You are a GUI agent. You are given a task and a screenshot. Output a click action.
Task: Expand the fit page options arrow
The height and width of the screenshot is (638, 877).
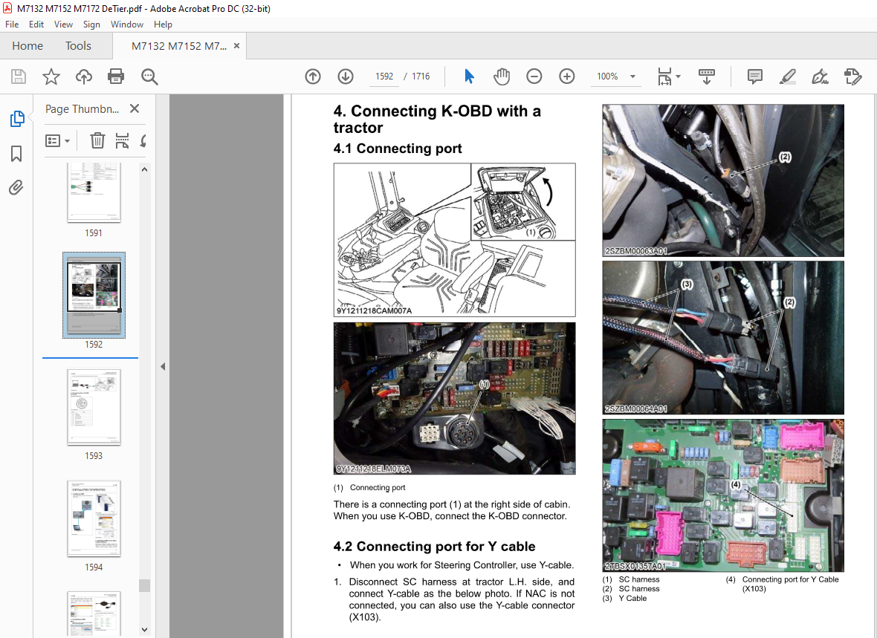[x=678, y=77]
